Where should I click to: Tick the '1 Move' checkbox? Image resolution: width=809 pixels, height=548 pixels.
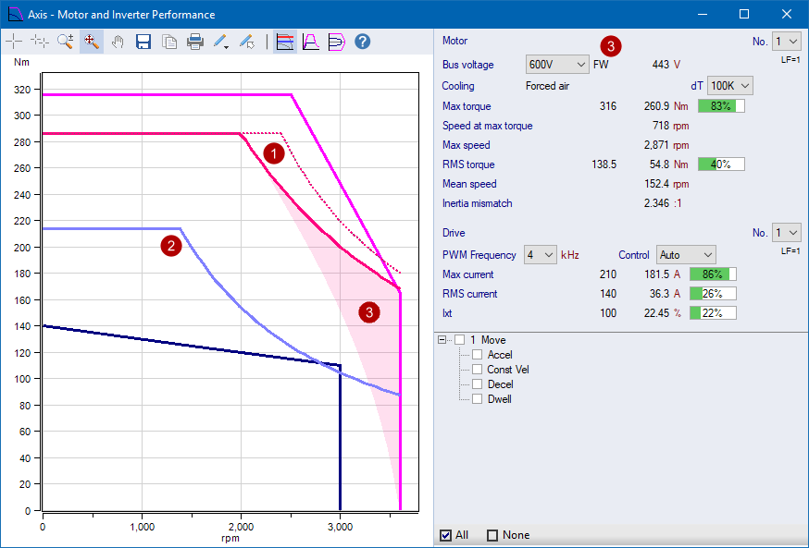[x=460, y=340]
